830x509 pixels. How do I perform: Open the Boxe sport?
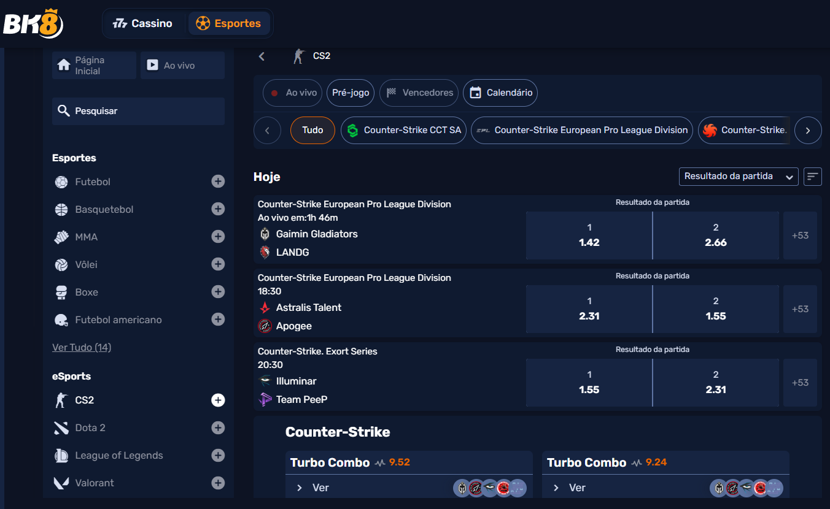click(86, 292)
